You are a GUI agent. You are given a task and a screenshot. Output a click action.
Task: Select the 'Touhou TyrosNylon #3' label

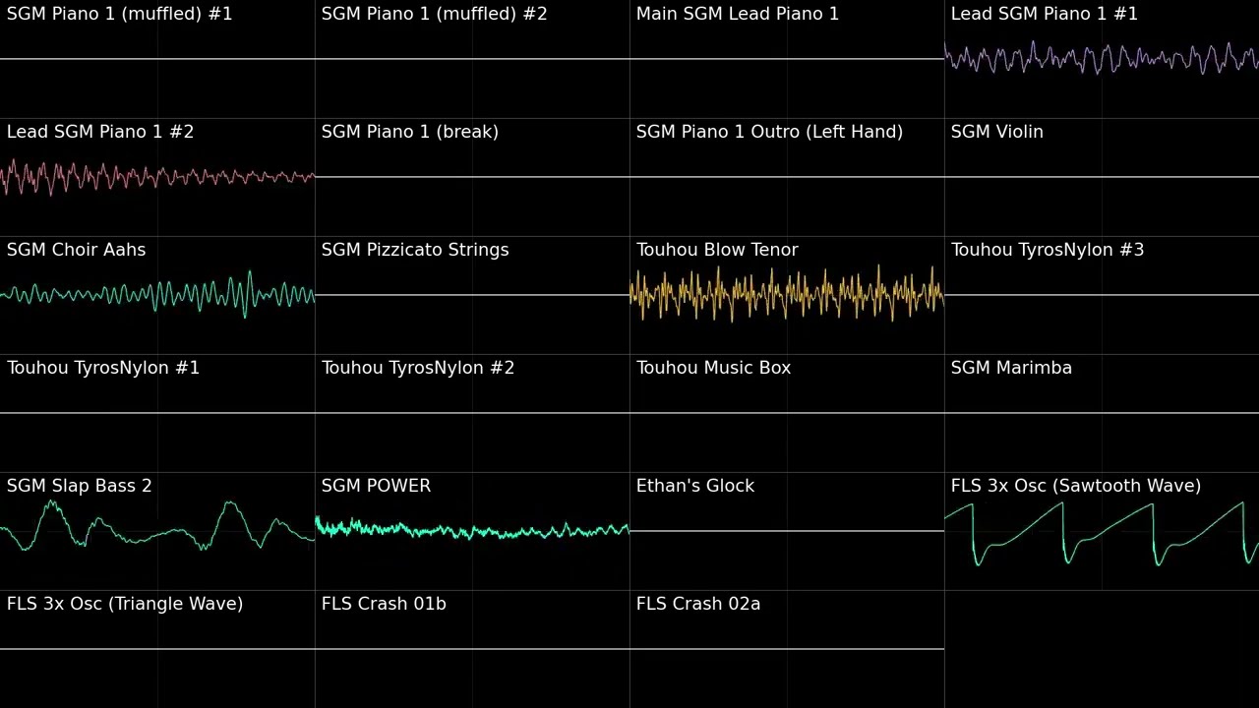coord(1047,250)
